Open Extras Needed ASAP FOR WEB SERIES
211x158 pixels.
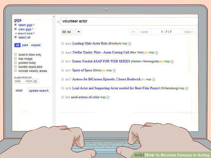[x=101, y=61]
